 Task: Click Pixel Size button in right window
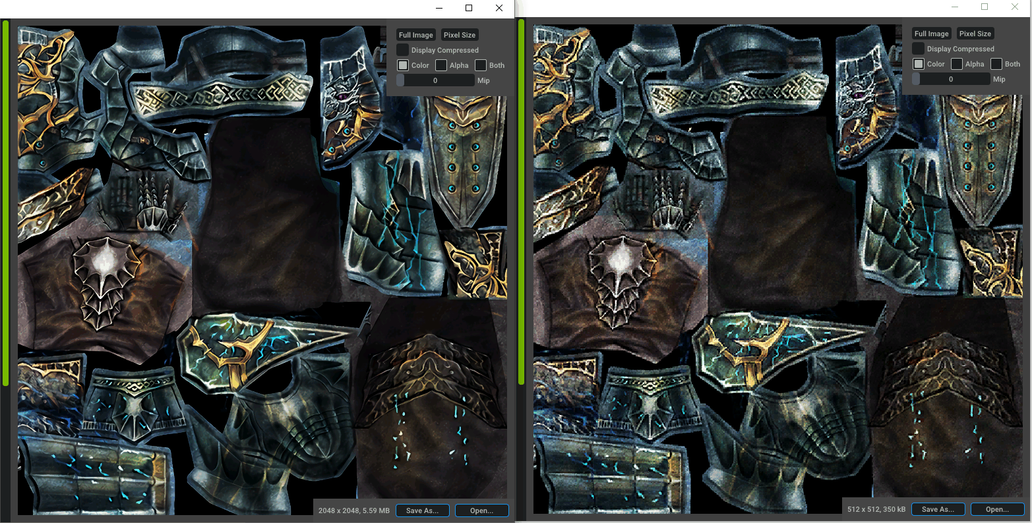975,34
